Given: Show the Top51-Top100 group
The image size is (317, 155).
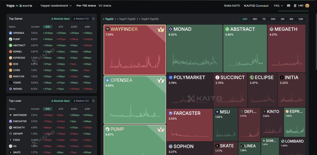Looking at the screenshot, I should click(x=150, y=19).
